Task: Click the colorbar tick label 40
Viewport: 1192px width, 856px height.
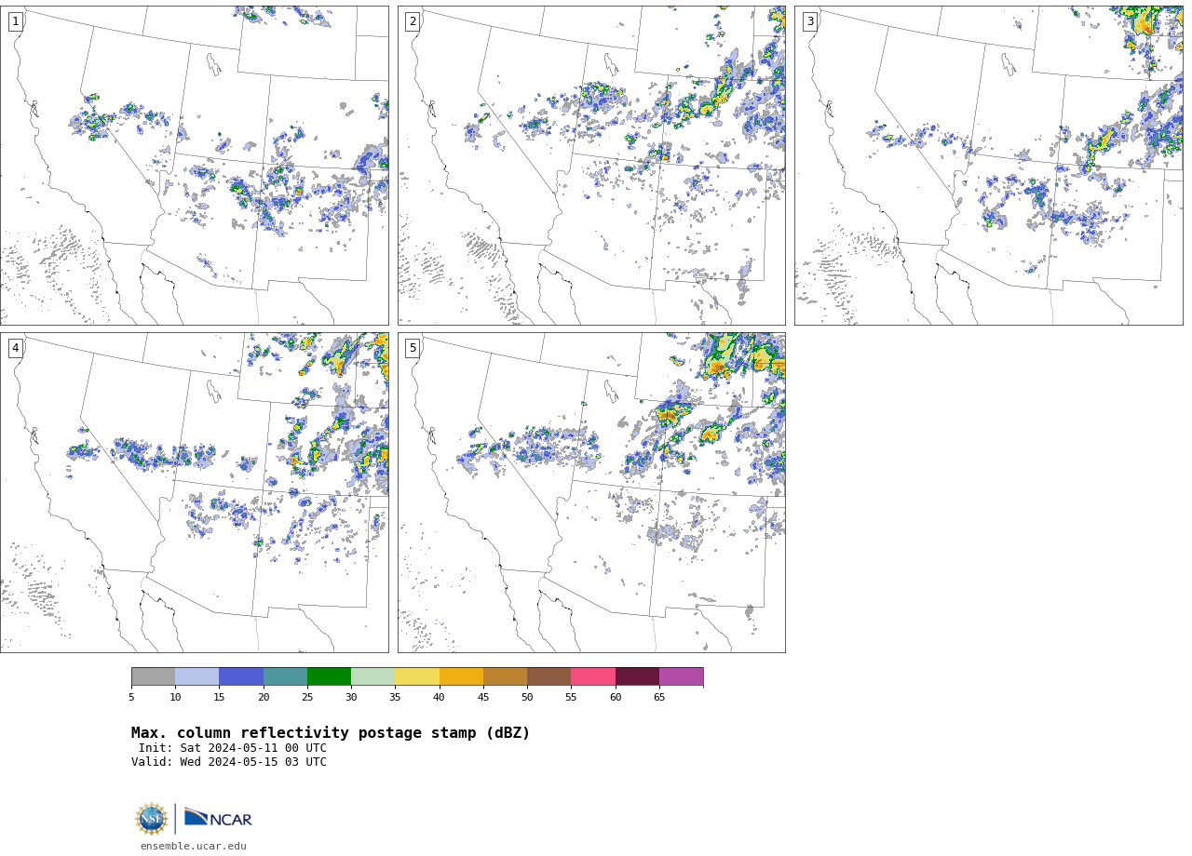Action: (x=440, y=697)
